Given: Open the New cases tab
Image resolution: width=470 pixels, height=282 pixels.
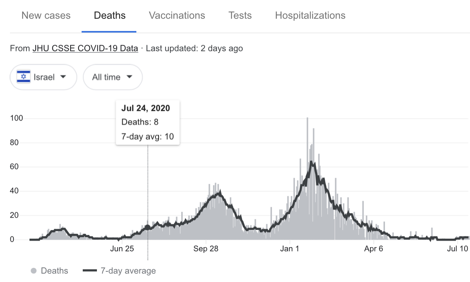Looking at the screenshot, I should coord(46,16).
